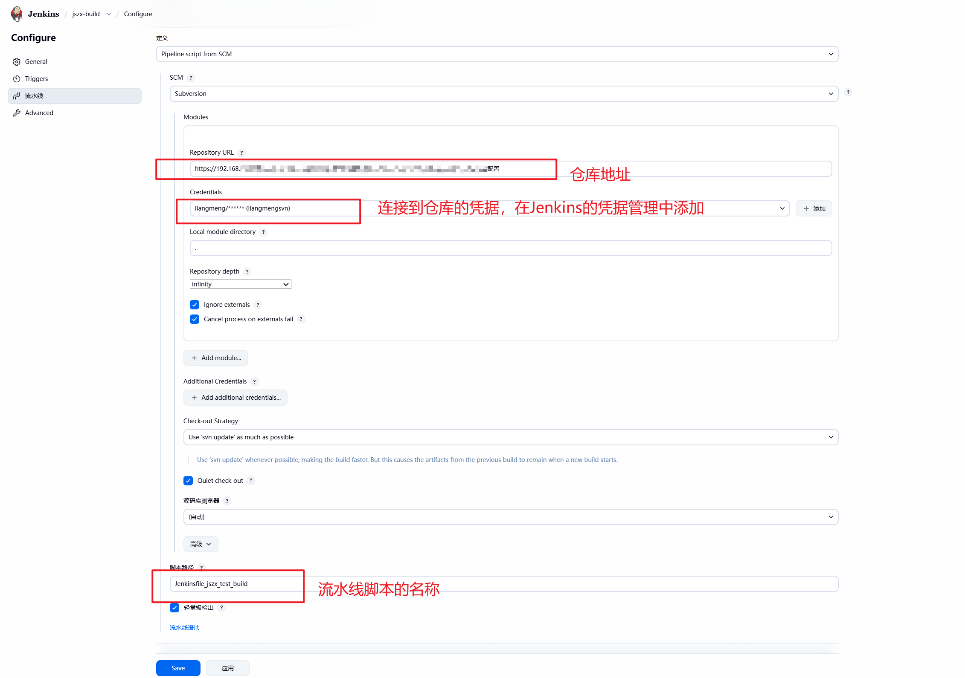Toggle Cancel process on externals fail
965x678 pixels.
point(195,319)
